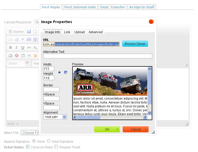Toggle Underline formatting

pyautogui.click(x=23, y=48)
